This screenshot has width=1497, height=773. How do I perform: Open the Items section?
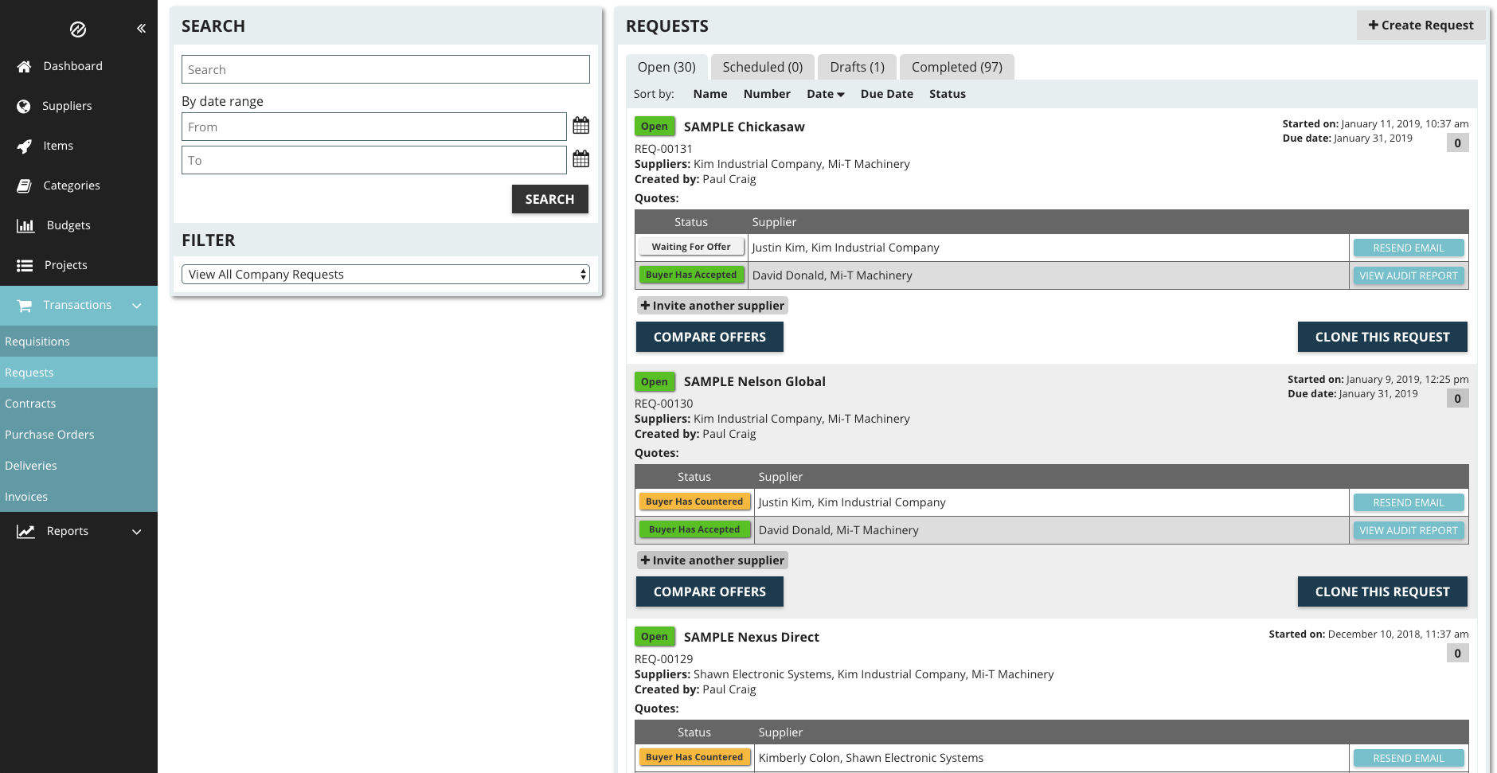coord(57,146)
